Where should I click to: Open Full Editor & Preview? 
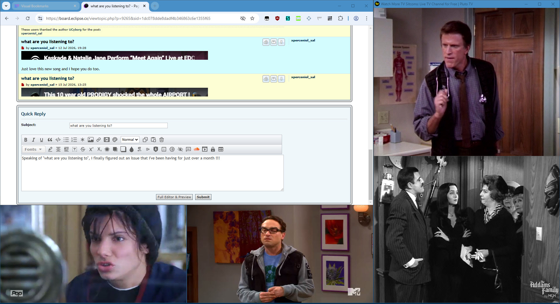pyautogui.click(x=174, y=197)
